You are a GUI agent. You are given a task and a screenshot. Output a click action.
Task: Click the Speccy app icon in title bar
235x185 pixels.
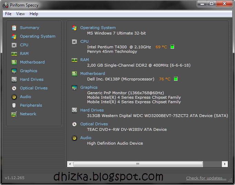pos(6,6)
